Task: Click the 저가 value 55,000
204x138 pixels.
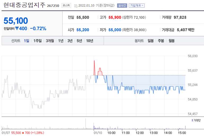Action: pos(115,30)
